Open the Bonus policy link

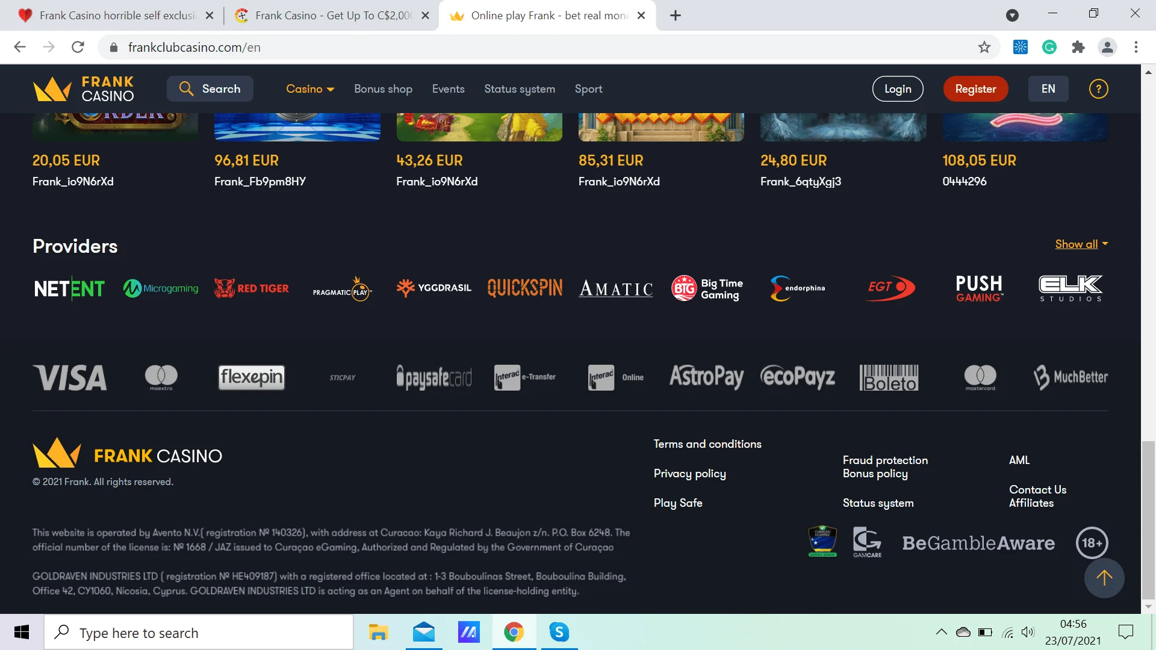click(x=875, y=474)
